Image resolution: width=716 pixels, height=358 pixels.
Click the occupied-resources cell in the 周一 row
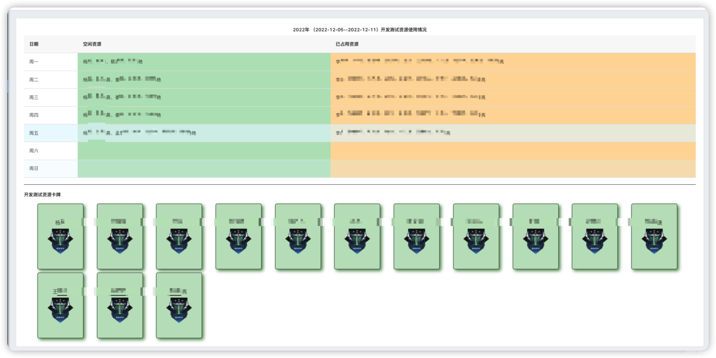tap(513, 62)
